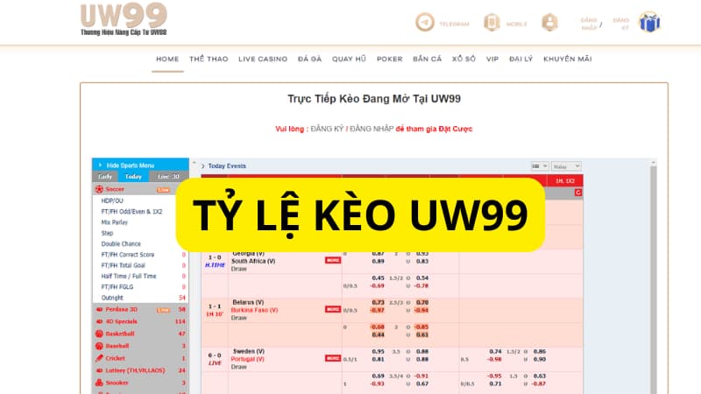Image resolution: width=701 pixels, height=394 pixels.
Task: Open the ĐÁ GÀ menu
Action: (x=310, y=59)
